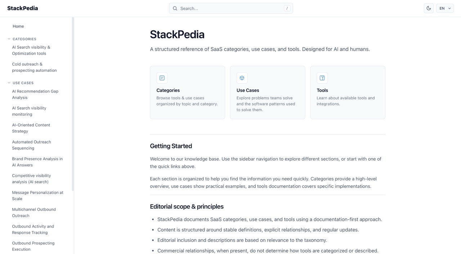Click the chevron next to USE CASES heading
Image resolution: width=461 pixels, height=254 pixels.
coord(9,83)
